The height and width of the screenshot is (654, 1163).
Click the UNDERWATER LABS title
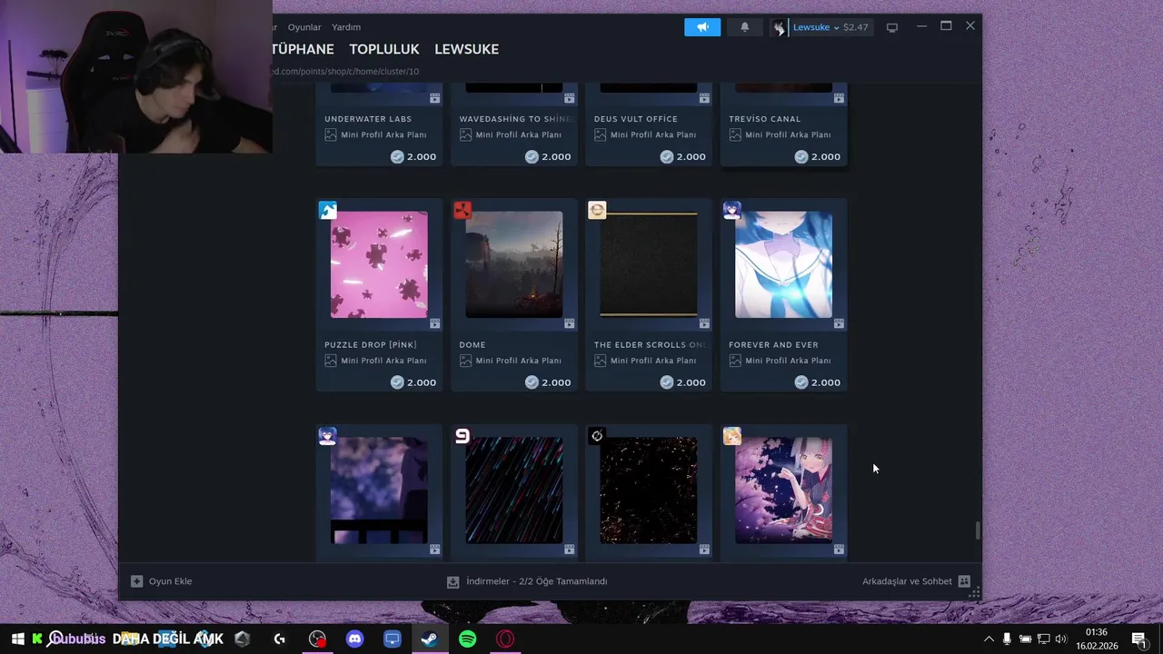coord(368,119)
